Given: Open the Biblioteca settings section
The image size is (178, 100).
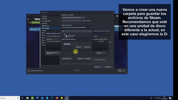Looking at the screenshot, I should coord(45,26).
